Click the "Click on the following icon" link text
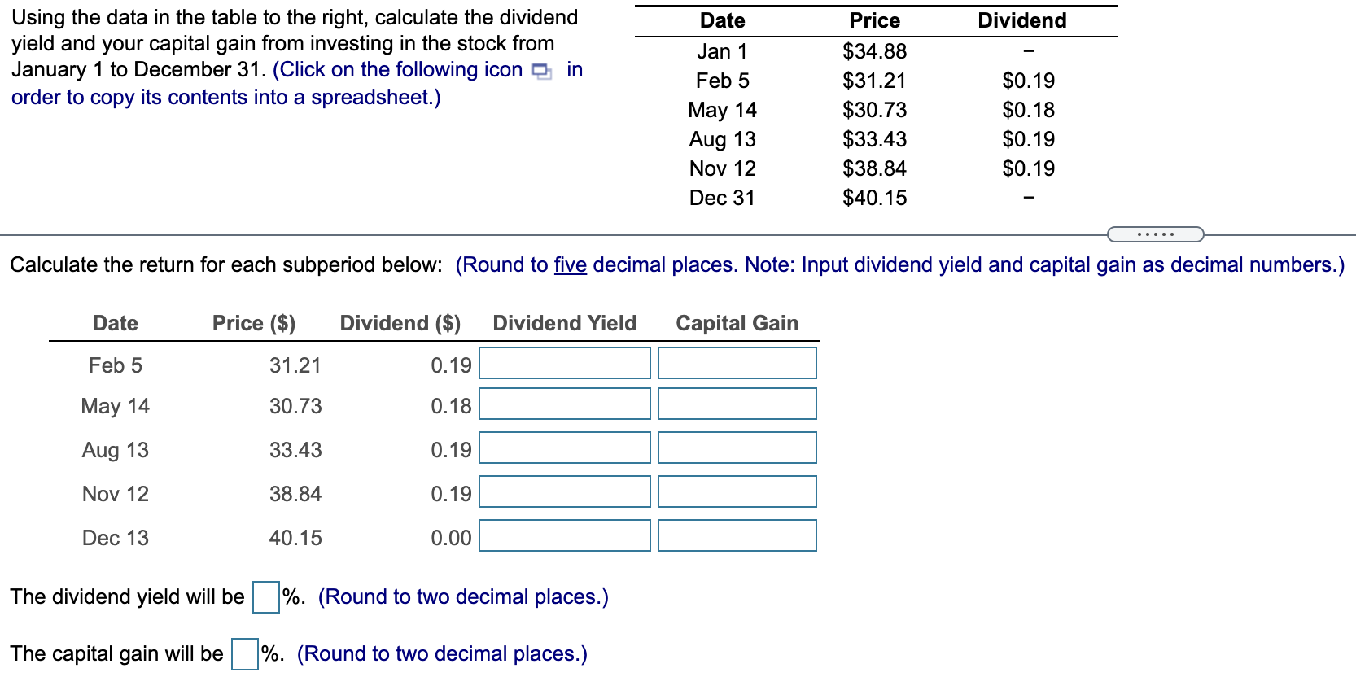1356x677 pixels. click(398, 69)
